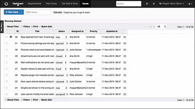
Task: Open the Project: Mia's Demo dropdown
Action: pos(172,4)
